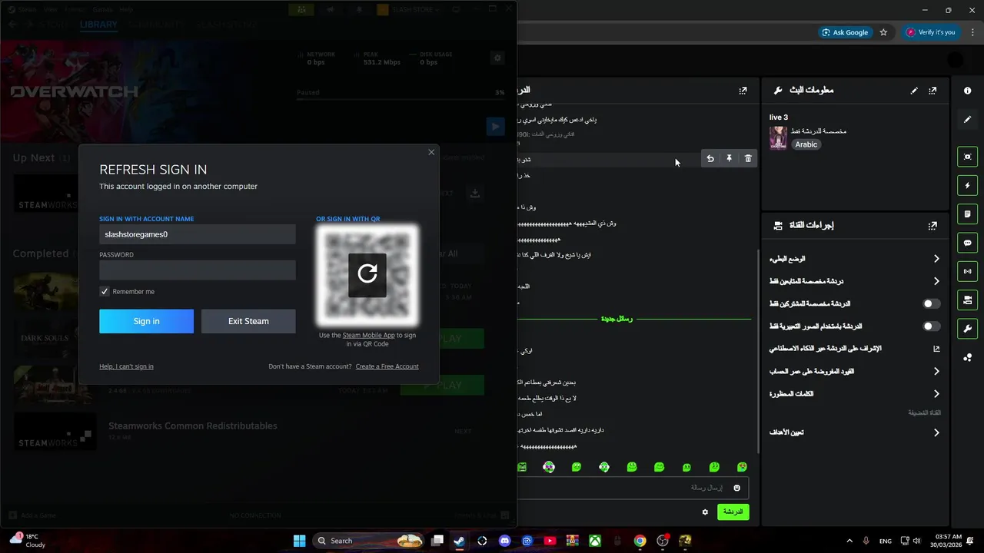Reply to the hovered chat message
984x553 pixels.
click(710, 158)
